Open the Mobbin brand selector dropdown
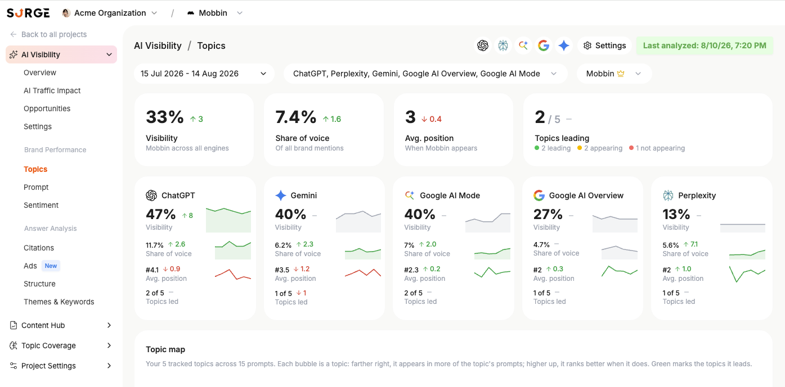The height and width of the screenshot is (387, 785). coord(614,74)
